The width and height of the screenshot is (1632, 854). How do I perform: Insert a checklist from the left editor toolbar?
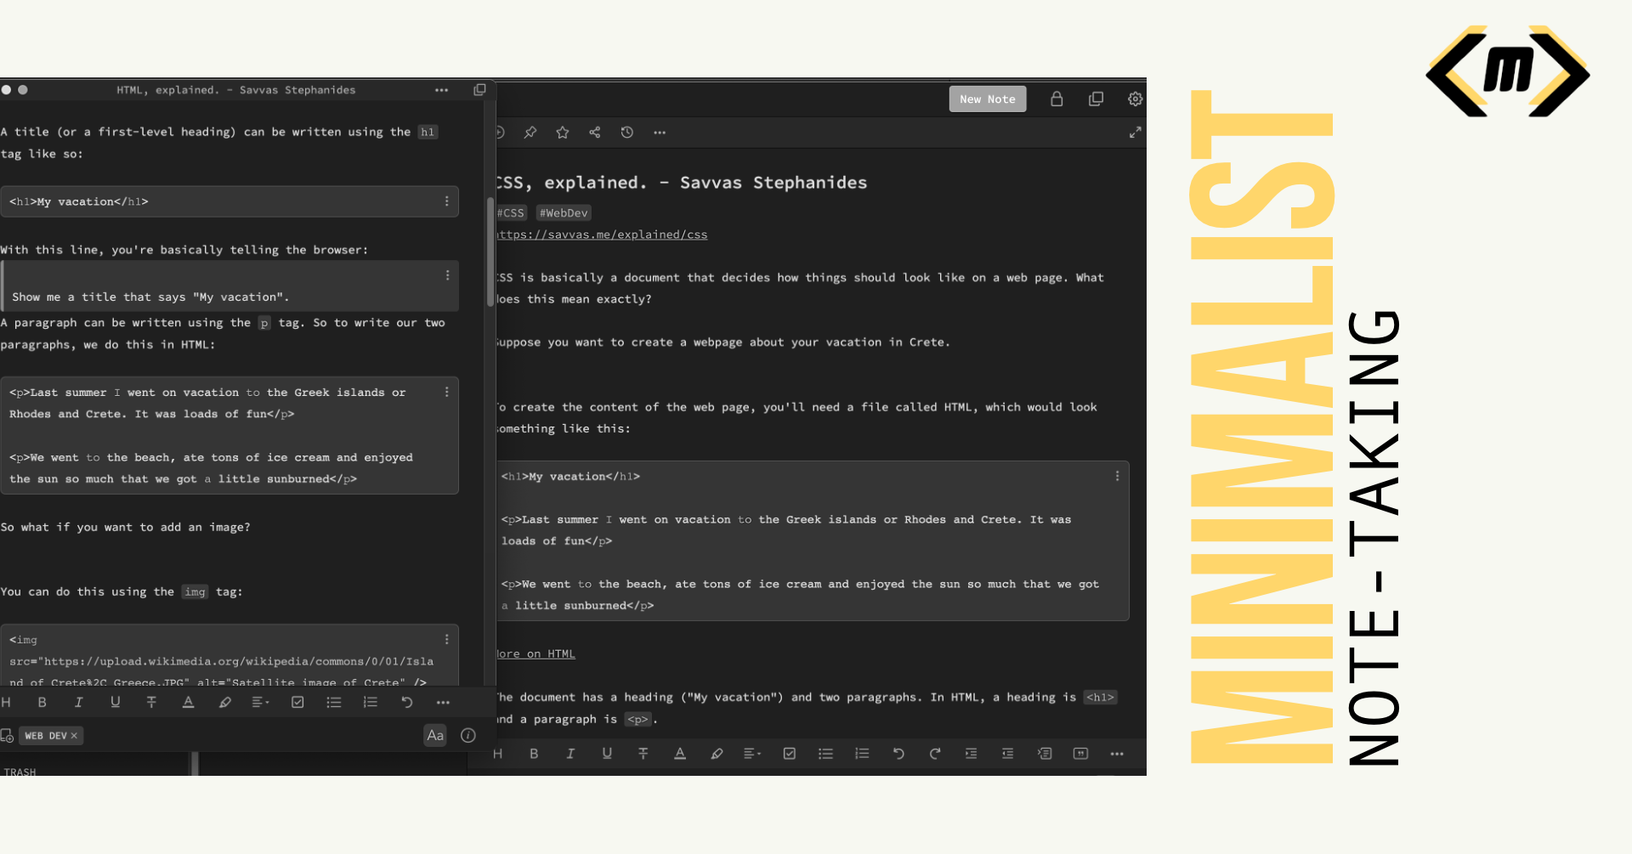coord(297,703)
